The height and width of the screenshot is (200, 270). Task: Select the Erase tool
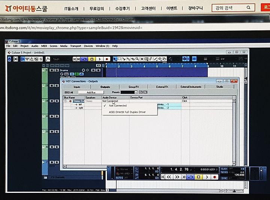pyautogui.click(x=133, y=59)
